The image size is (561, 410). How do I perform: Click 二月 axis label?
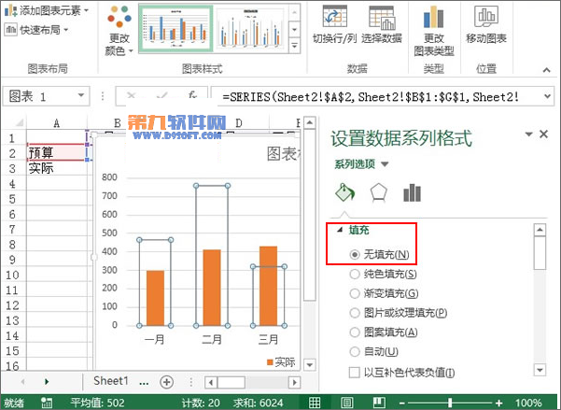coord(212,339)
